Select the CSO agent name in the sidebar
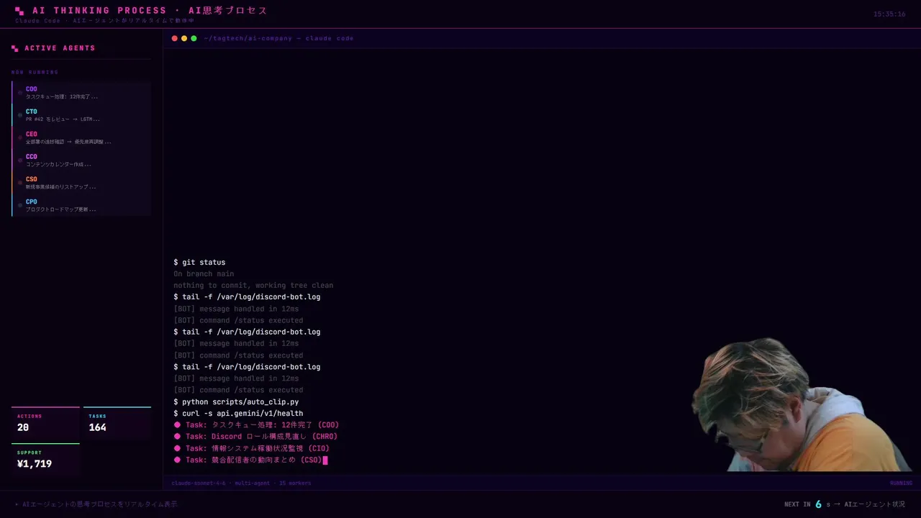This screenshot has height=518, width=921. point(32,179)
